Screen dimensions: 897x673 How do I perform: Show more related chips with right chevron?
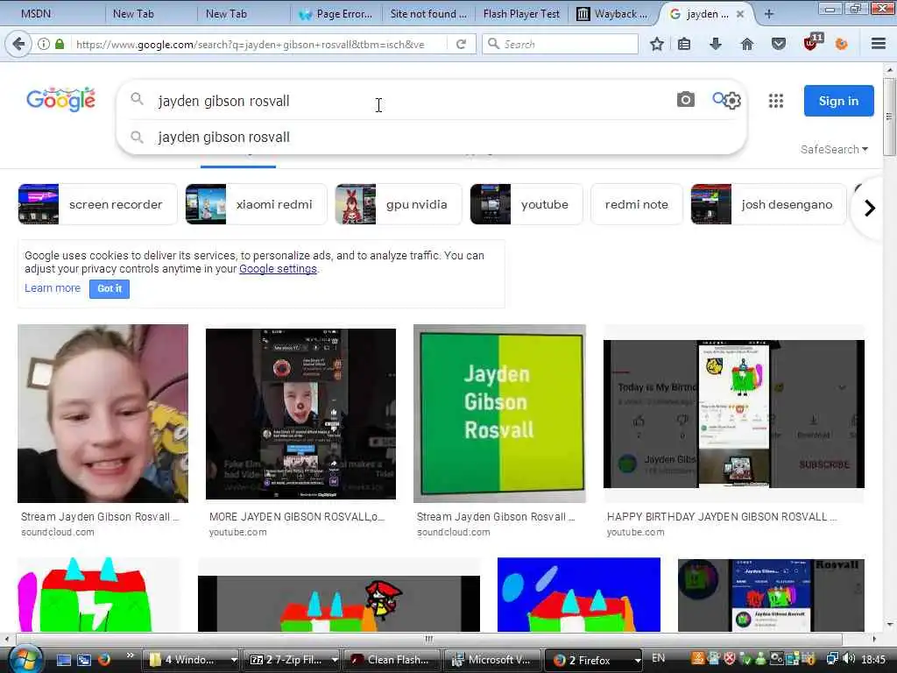pos(870,208)
